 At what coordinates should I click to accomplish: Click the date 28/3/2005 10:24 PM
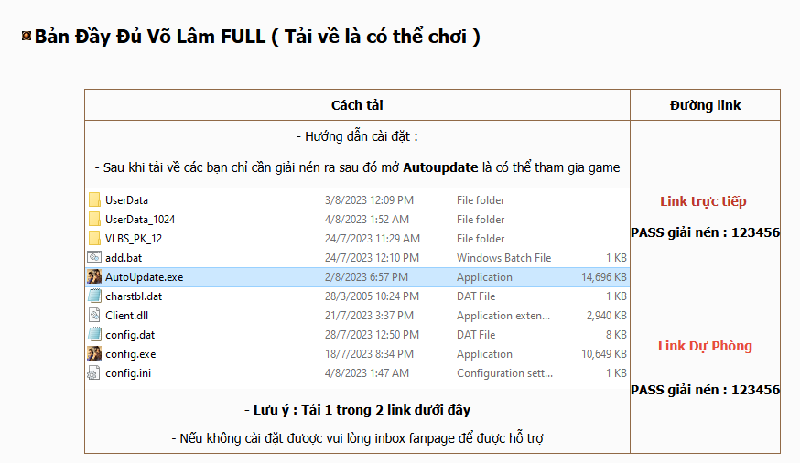[x=372, y=296]
